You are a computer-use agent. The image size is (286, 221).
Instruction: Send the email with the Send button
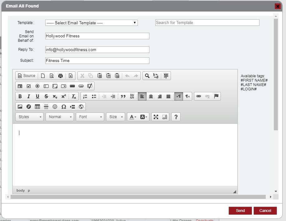pos(240,211)
